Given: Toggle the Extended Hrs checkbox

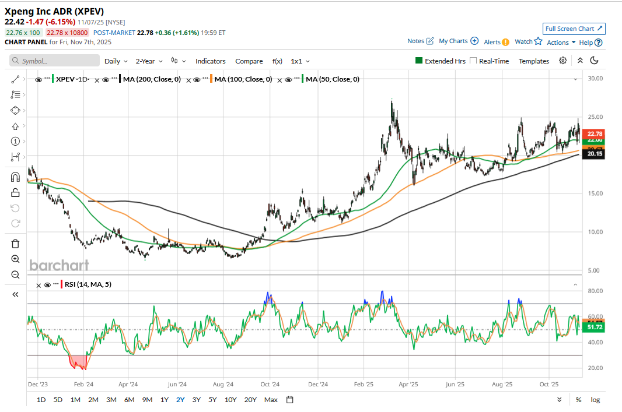Looking at the screenshot, I should click(418, 61).
